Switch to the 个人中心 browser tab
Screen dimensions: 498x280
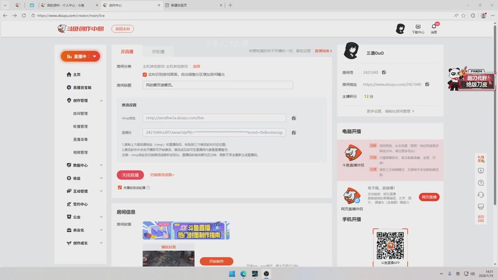click(x=68, y=5)
